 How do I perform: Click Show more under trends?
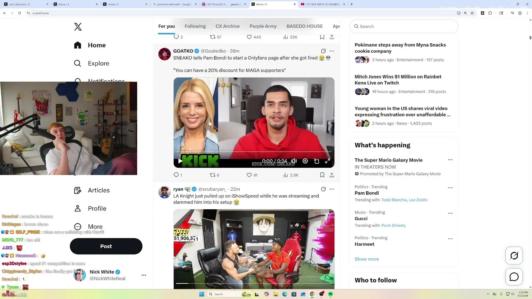point(367,259)
